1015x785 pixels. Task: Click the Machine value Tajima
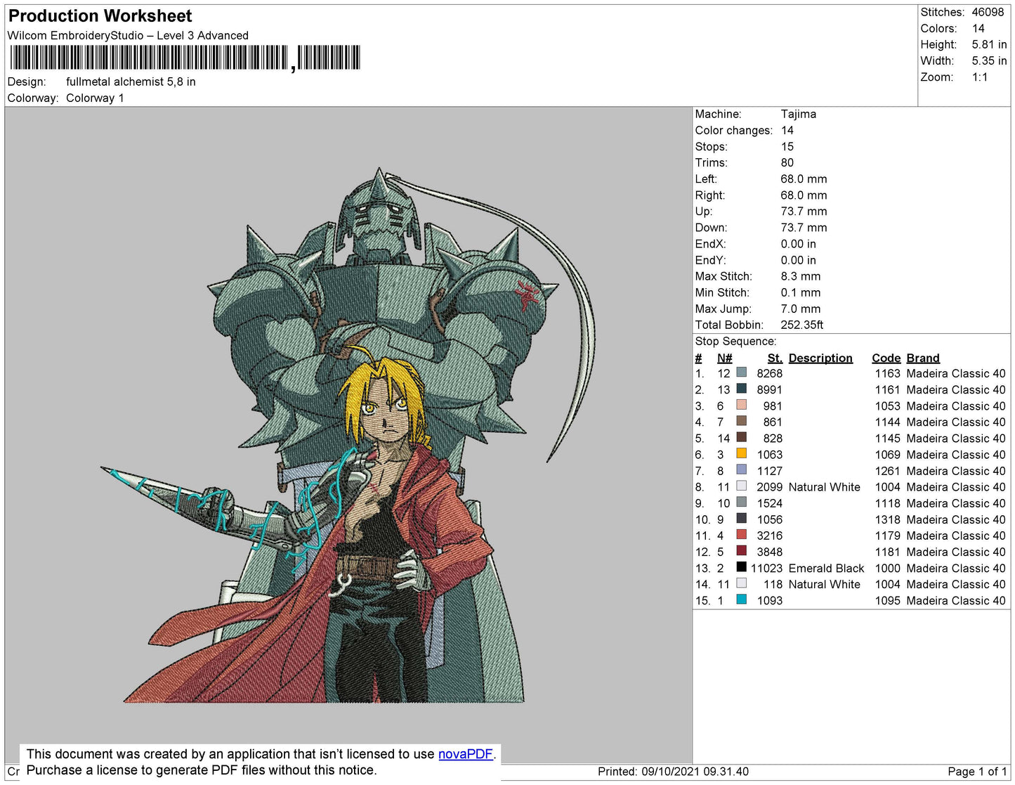pyautogui.click(x=798, y=114)
